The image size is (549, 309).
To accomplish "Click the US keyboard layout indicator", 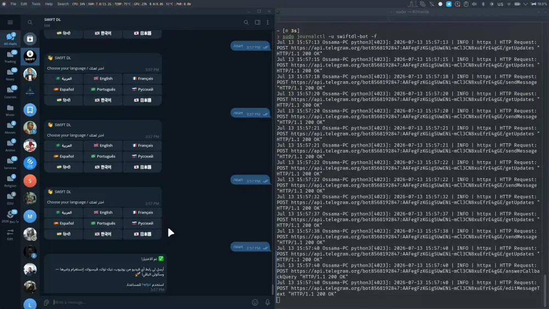I will [500, 4].
